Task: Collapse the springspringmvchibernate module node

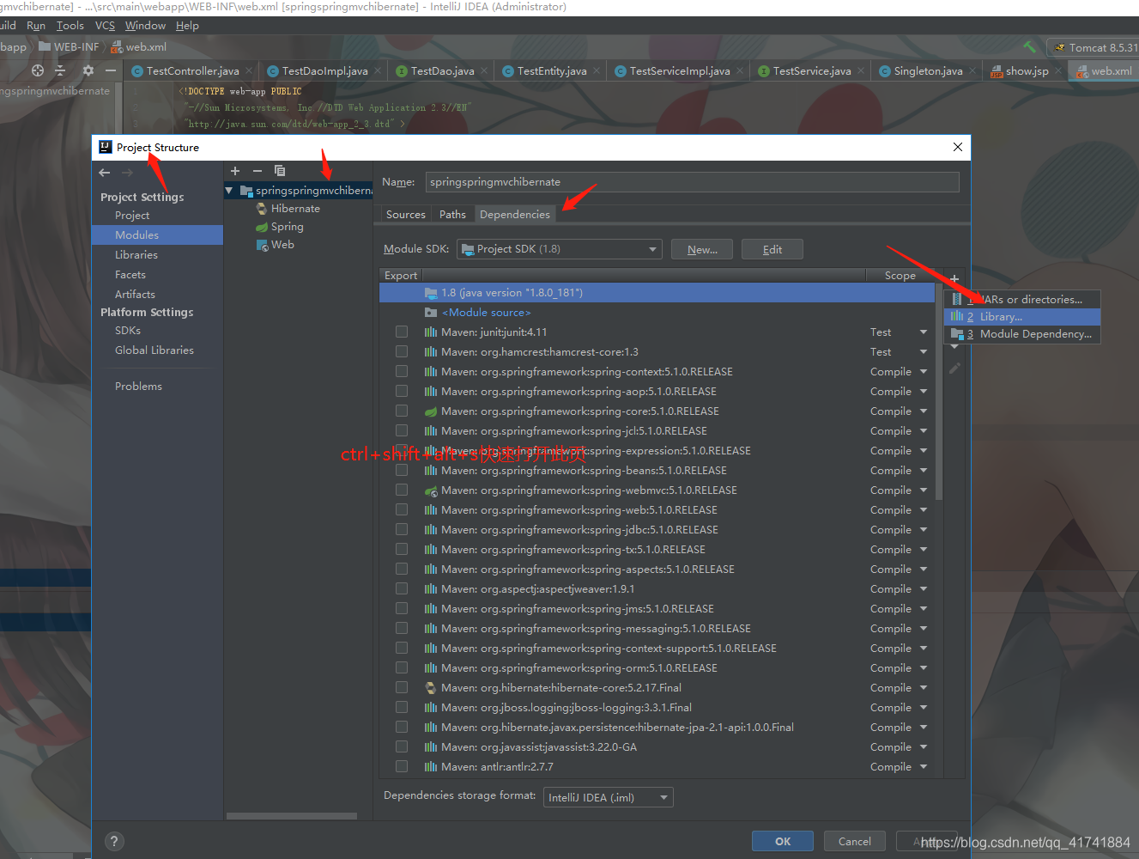Action: click(x=229, y=191)
